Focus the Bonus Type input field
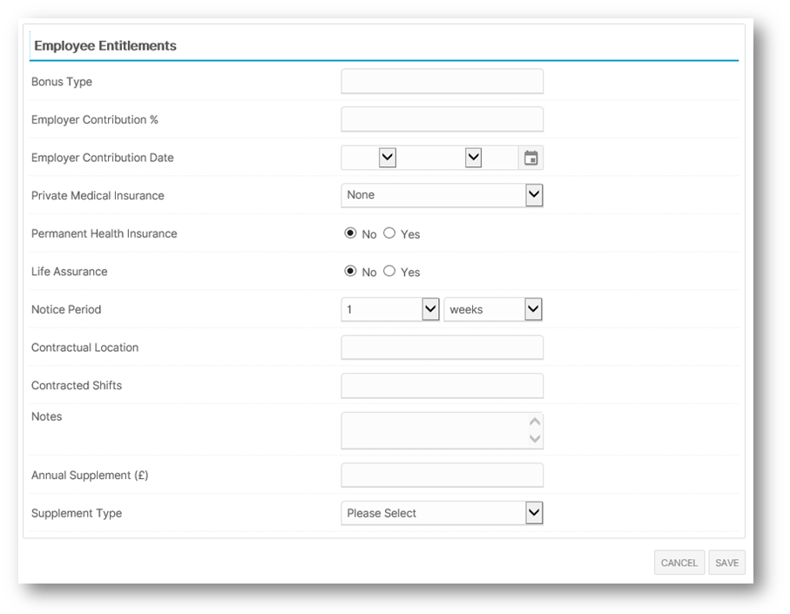Screen dimensions: 790x614 pos(442,82)
